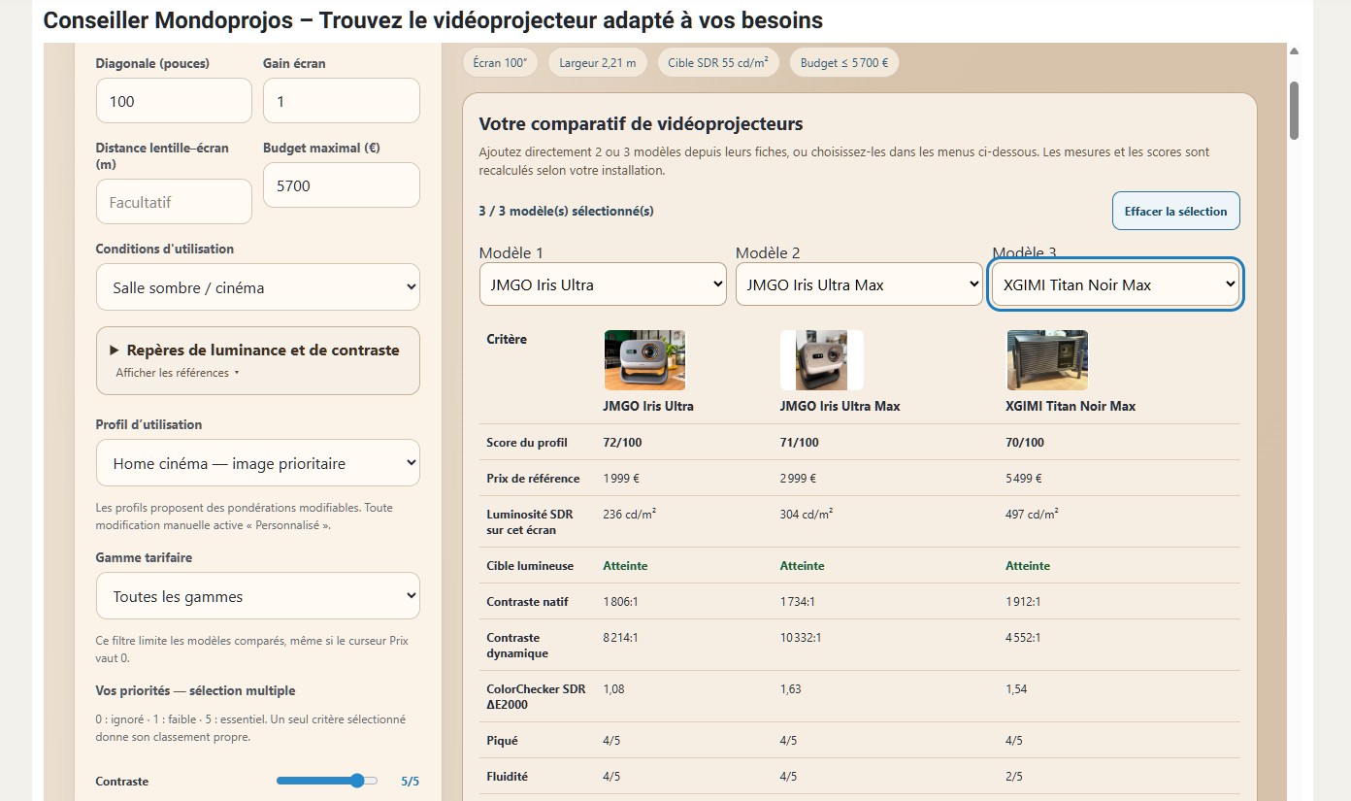Screen dimensions: 1351x801
Task: Click the page vertical scrollbar thumb
Action: coord(1294,111)
